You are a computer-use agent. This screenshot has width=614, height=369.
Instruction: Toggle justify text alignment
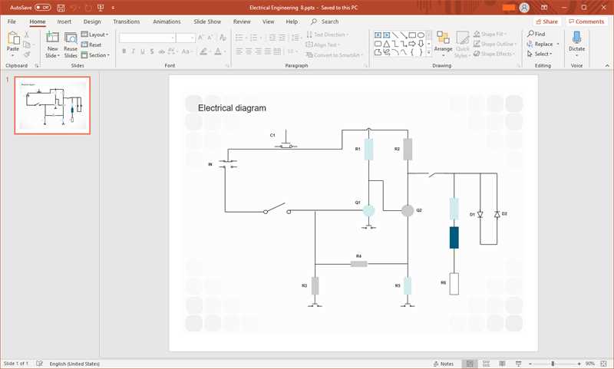[x=267, y=51]
